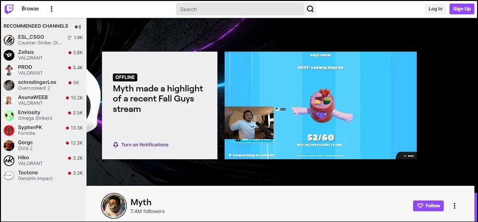
Task: Select the Zellsis channel name
Action: pyautogui.click(x=26, y=52)
